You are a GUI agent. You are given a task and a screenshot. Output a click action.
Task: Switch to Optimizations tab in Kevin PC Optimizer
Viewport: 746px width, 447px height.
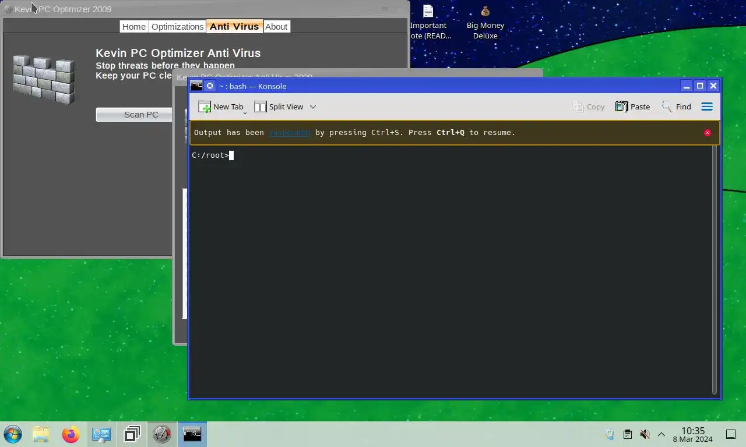(177, 26)
